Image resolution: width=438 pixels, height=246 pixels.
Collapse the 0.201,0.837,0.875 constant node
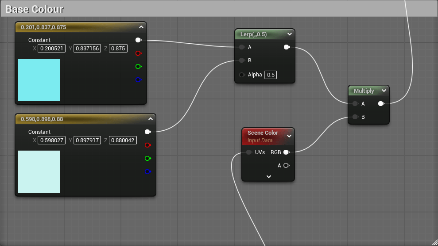click(x=141, y=27)
